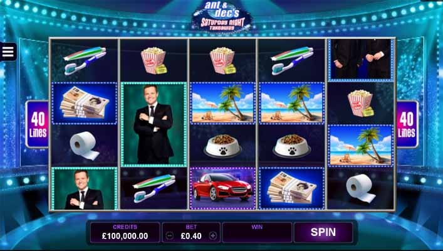The image size is (443, 251).
Task: Select the cash stack in first reel
Action: click(x=84, y=103)
